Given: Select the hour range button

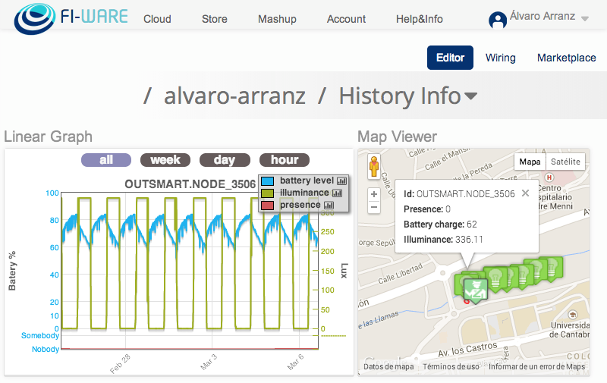Looking at the screenshot, I should [x=285, y=160].
